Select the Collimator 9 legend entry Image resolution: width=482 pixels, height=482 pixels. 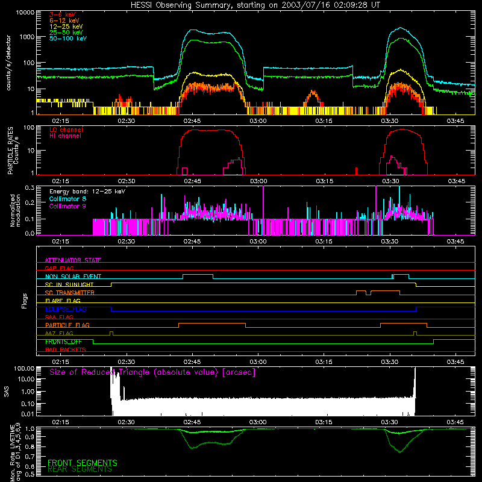click(x=67, y=206)
